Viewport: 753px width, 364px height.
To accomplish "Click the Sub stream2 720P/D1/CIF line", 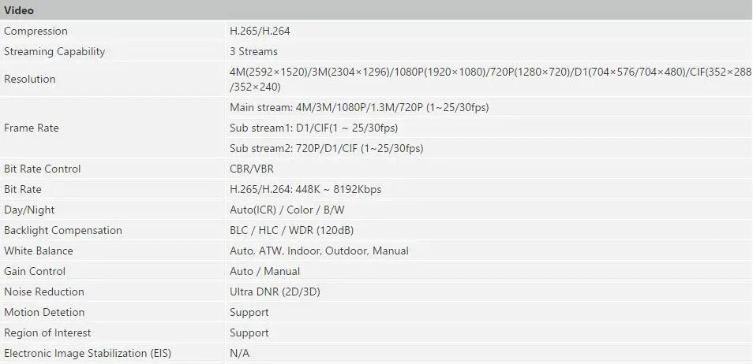I will pyautogui.click(x=327, y=149).
